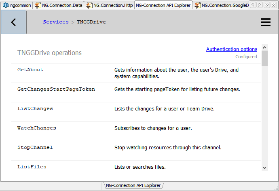Image resolution: width=279 pixels, height=191 pixels.
Task: Click the back arrow button
Action: [x=13, y=22]
